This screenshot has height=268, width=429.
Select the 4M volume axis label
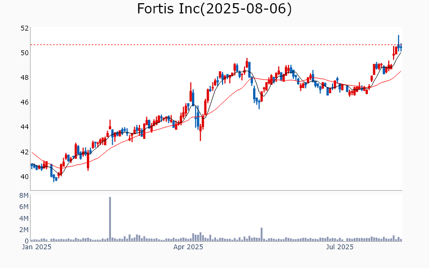24,218
